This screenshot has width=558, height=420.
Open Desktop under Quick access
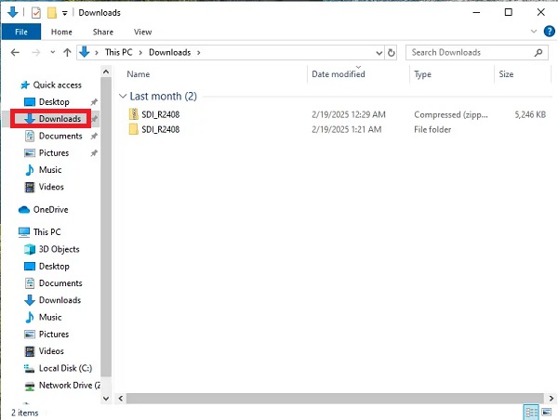pos(54,101)
